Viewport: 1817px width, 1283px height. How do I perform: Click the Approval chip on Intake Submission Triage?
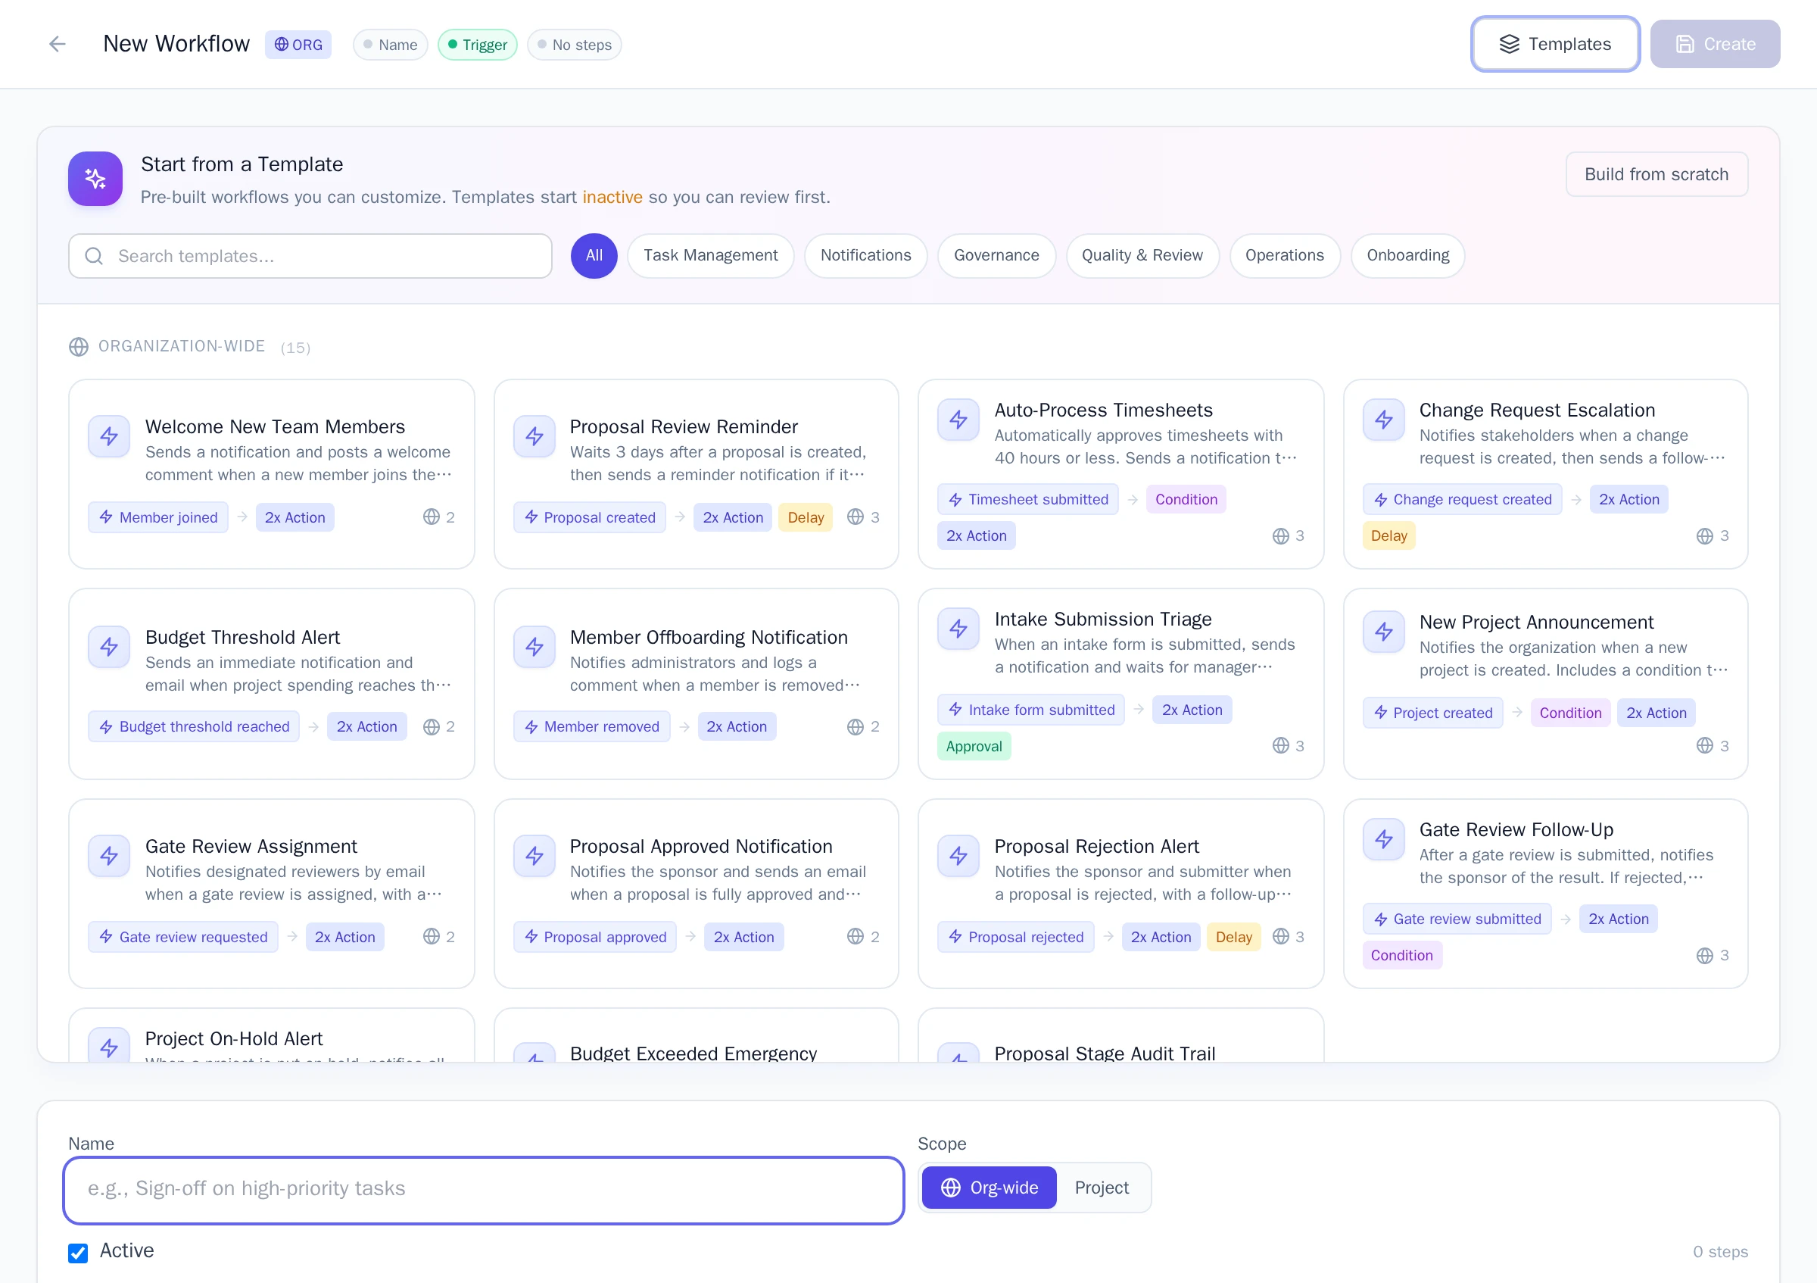(x=974, y=746)
